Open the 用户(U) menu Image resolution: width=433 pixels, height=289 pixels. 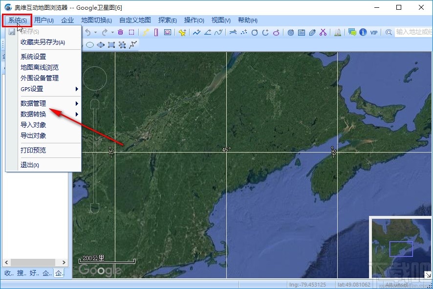44,20
